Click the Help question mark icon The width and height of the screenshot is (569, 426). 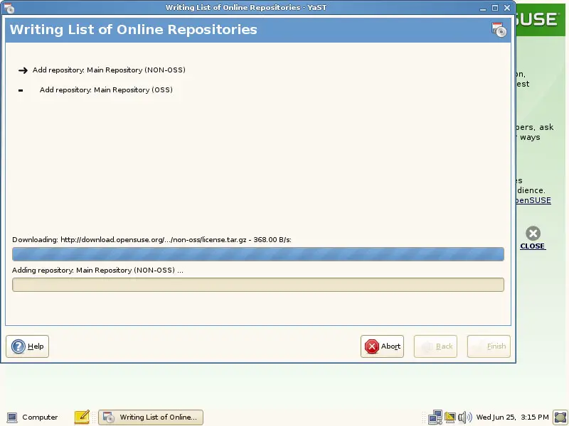[x=18, y=346]
